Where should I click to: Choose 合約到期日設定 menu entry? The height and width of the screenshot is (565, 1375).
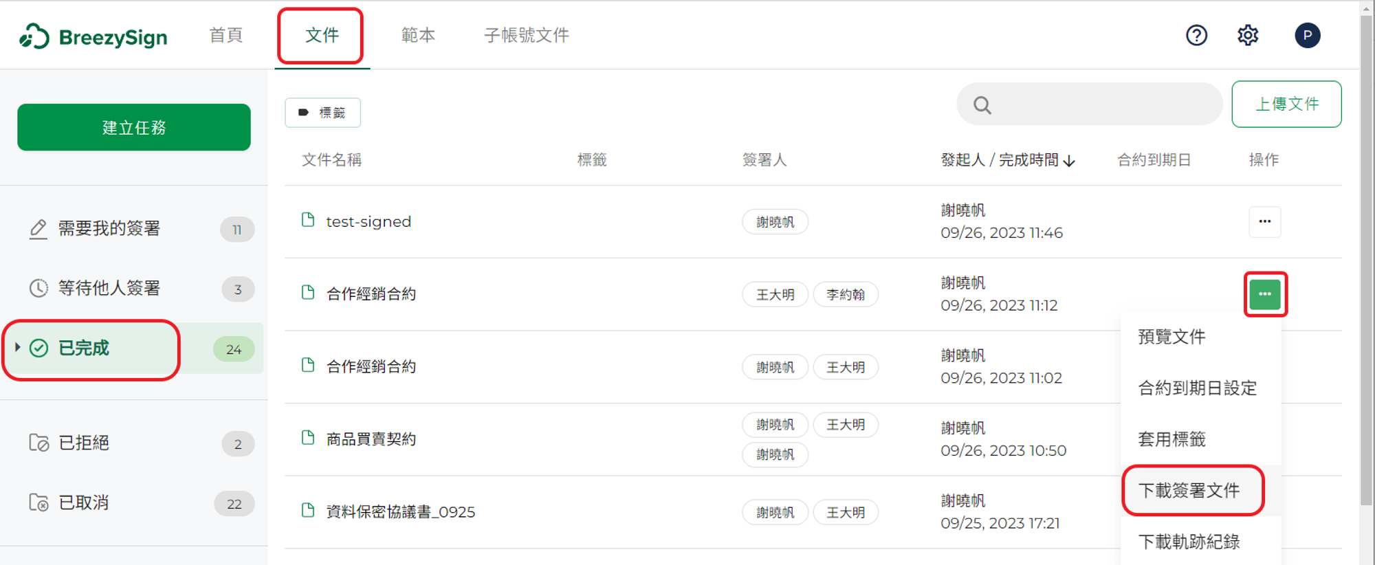[1198, 388]
